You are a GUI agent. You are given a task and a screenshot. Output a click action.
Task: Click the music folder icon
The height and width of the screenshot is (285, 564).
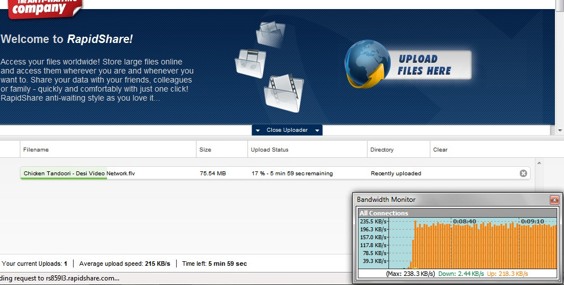pos(250,63)
